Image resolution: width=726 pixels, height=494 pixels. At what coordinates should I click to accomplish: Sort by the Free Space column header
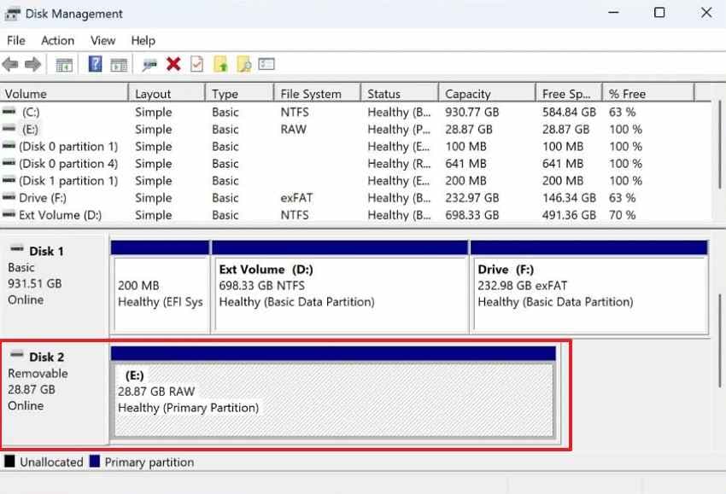pos(569,94)
